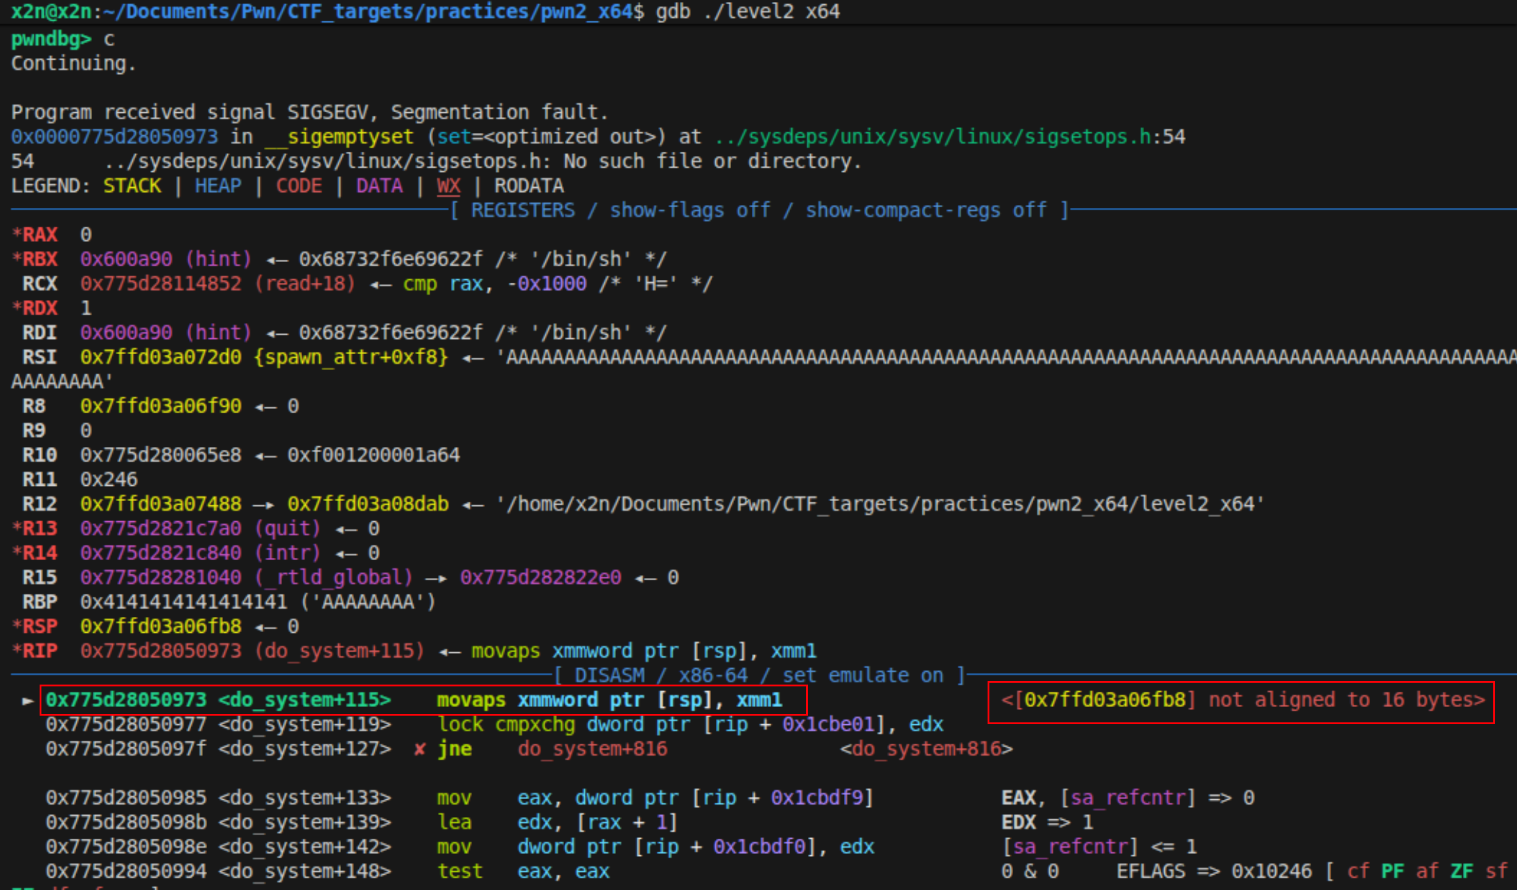Click the HEAP legend label
The width and height of the screenshot is (1517, 890).
[x=218, y=186]
